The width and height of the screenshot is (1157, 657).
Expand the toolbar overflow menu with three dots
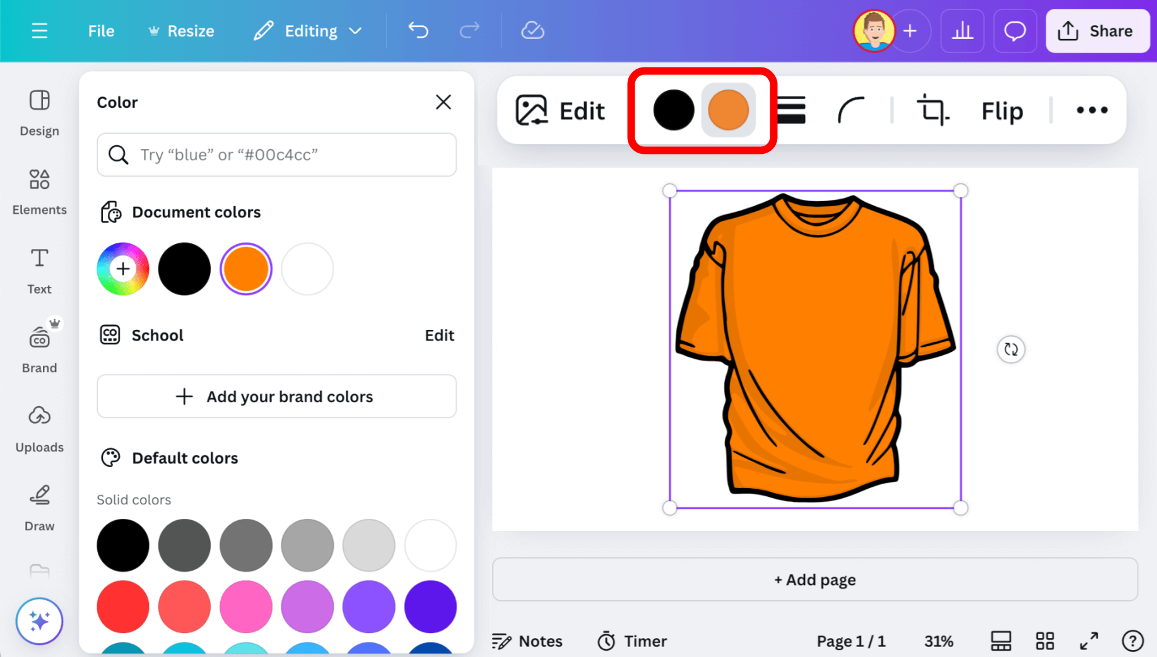pyautogui.click(x=1091, y=110)
